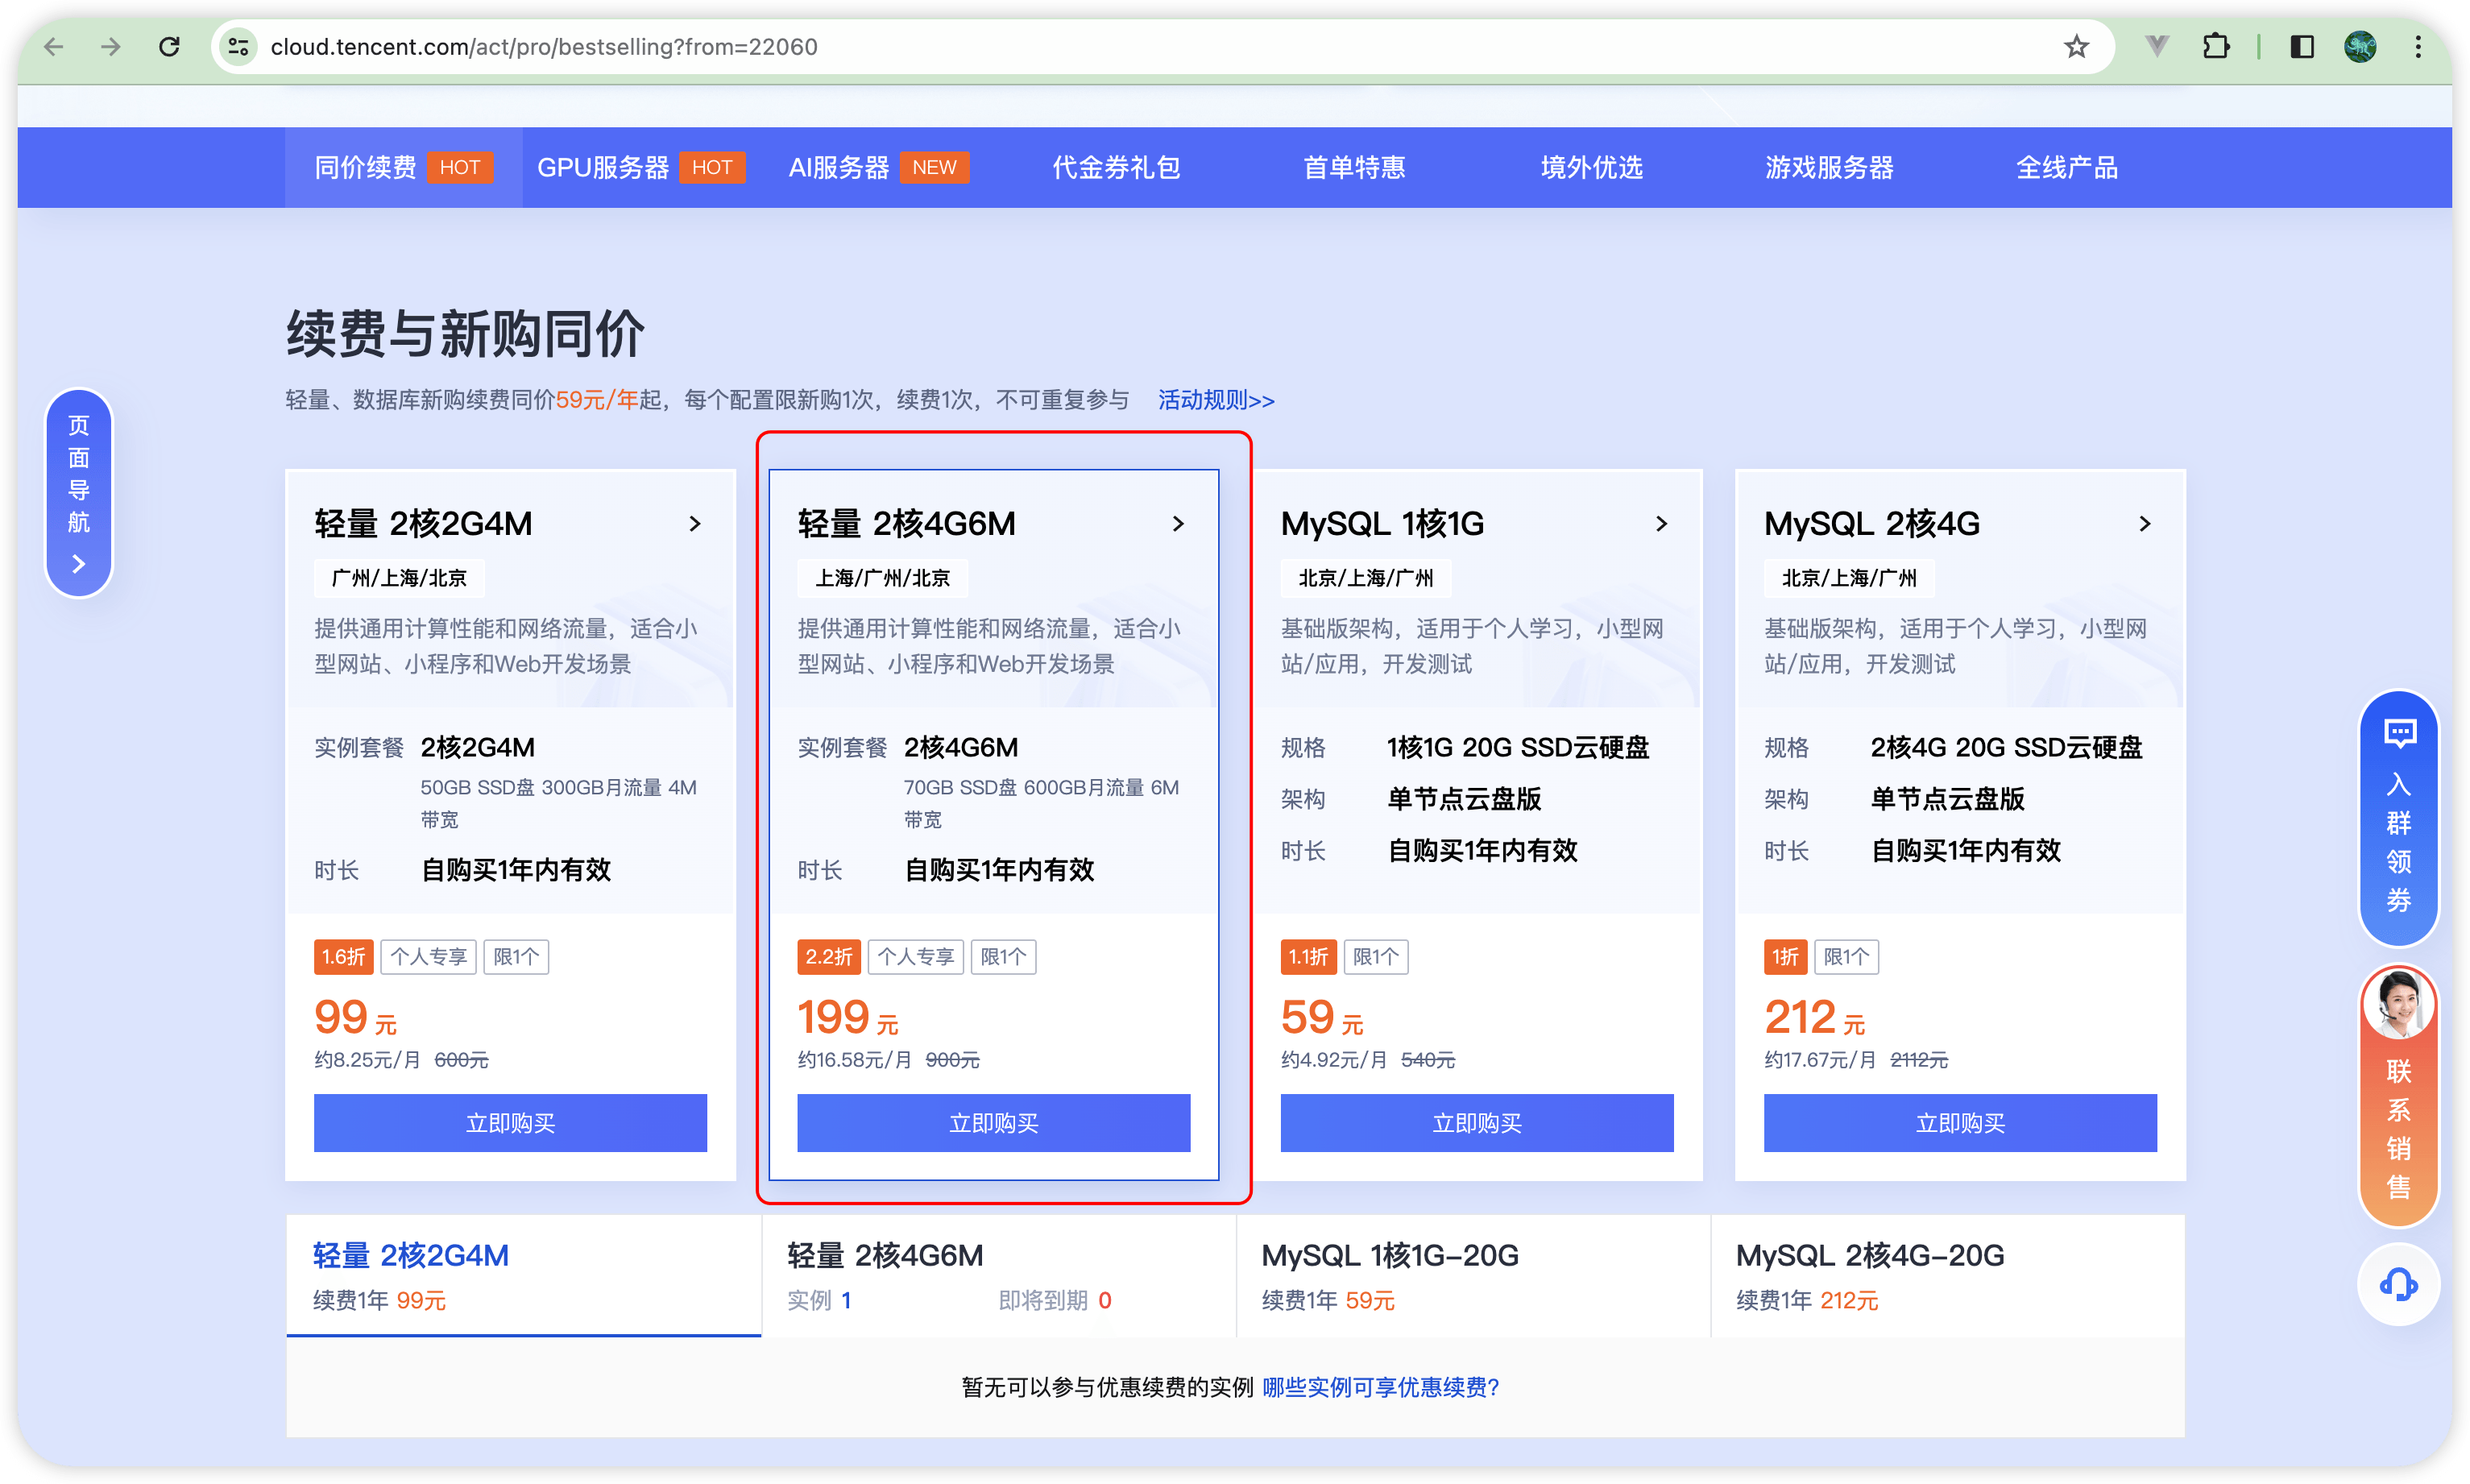Toggle the browser side panel icon
This screenshot has height=1484, width=2470.
tap(2302, 47)
